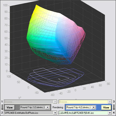Click the Rendering label between the dropdowns
The image size is (116, 116).
pyautogui.click(x=58, y=107)
